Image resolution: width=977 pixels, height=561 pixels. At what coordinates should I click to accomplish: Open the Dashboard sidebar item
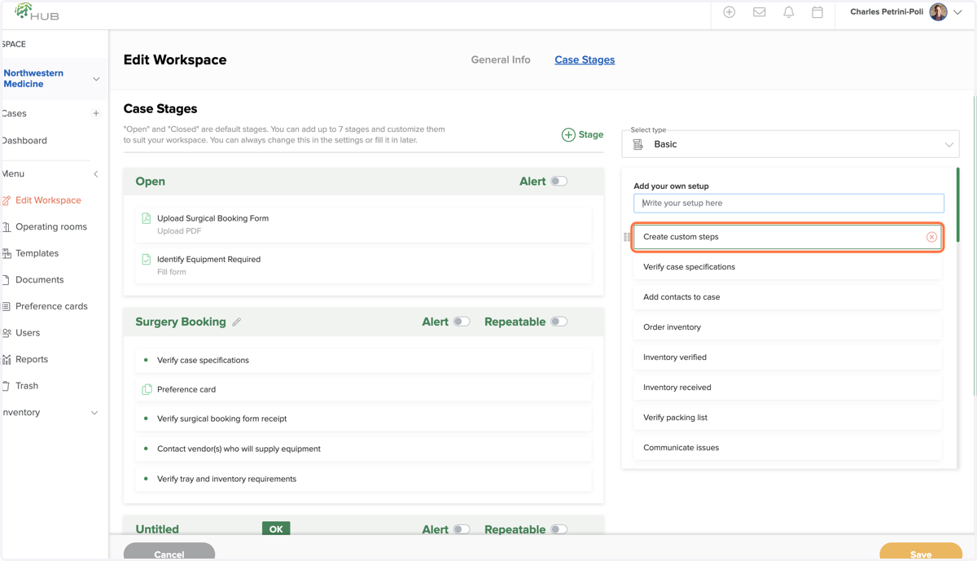(x=24, y=140)
